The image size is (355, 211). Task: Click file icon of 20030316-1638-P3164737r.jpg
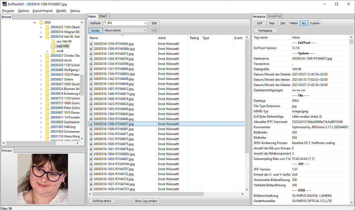click(91, 189)
